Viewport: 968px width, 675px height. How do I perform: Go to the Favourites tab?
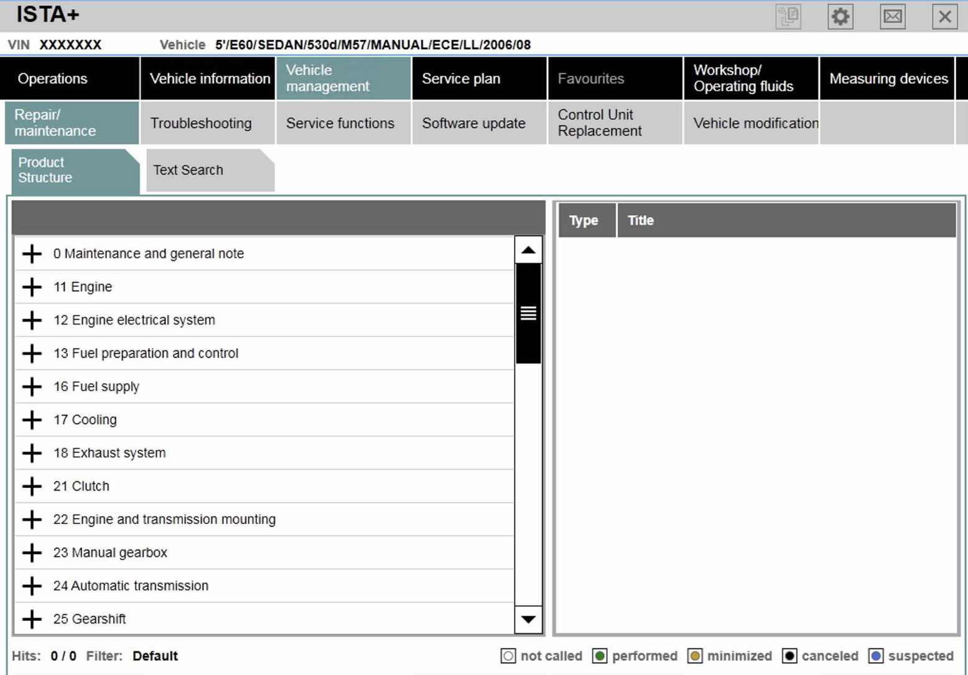tap(615, 78)
